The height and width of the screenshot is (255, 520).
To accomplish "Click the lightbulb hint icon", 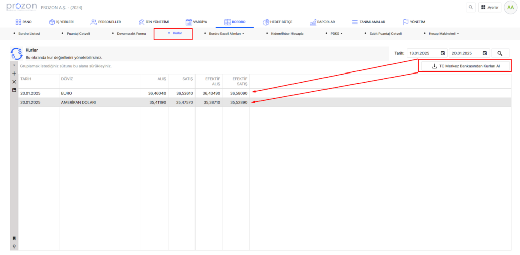I will click(x=14, y=246).
